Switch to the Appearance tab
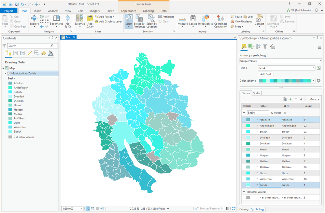Screen dimensions: 325x213 pyautogui.click(x=128, y=11)
